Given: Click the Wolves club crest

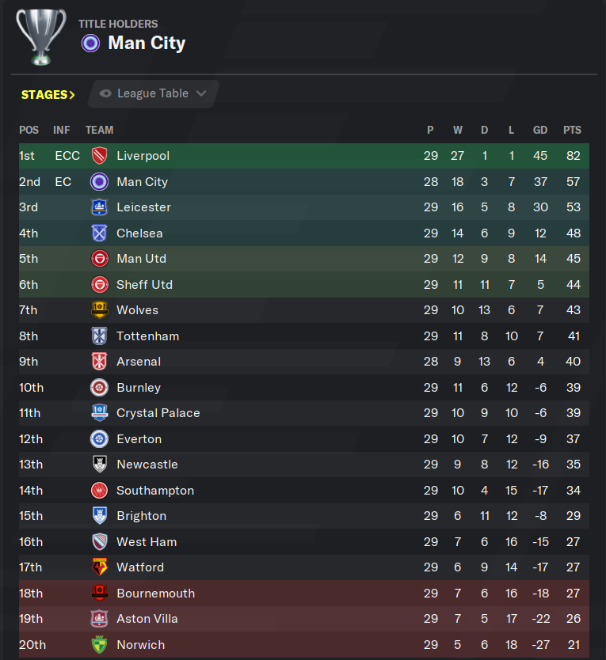Looking at the screenshot, I should tap(100, 310).
